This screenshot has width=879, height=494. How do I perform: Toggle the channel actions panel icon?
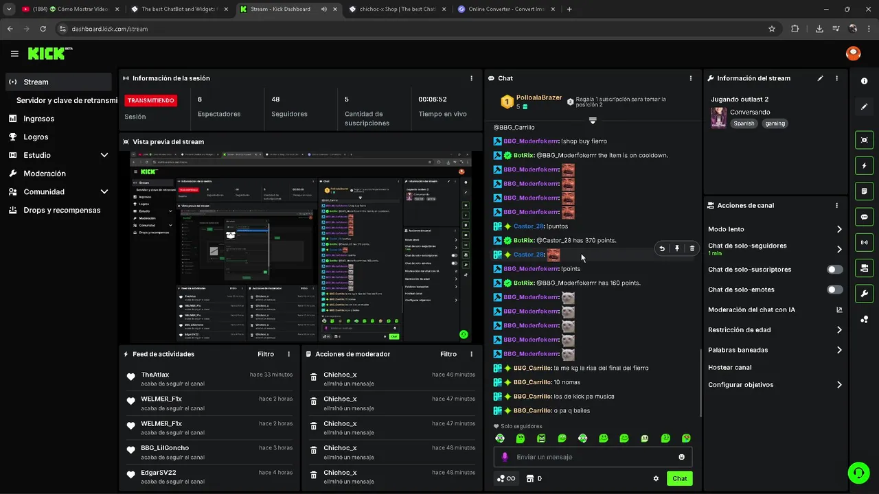click(864, 268)
